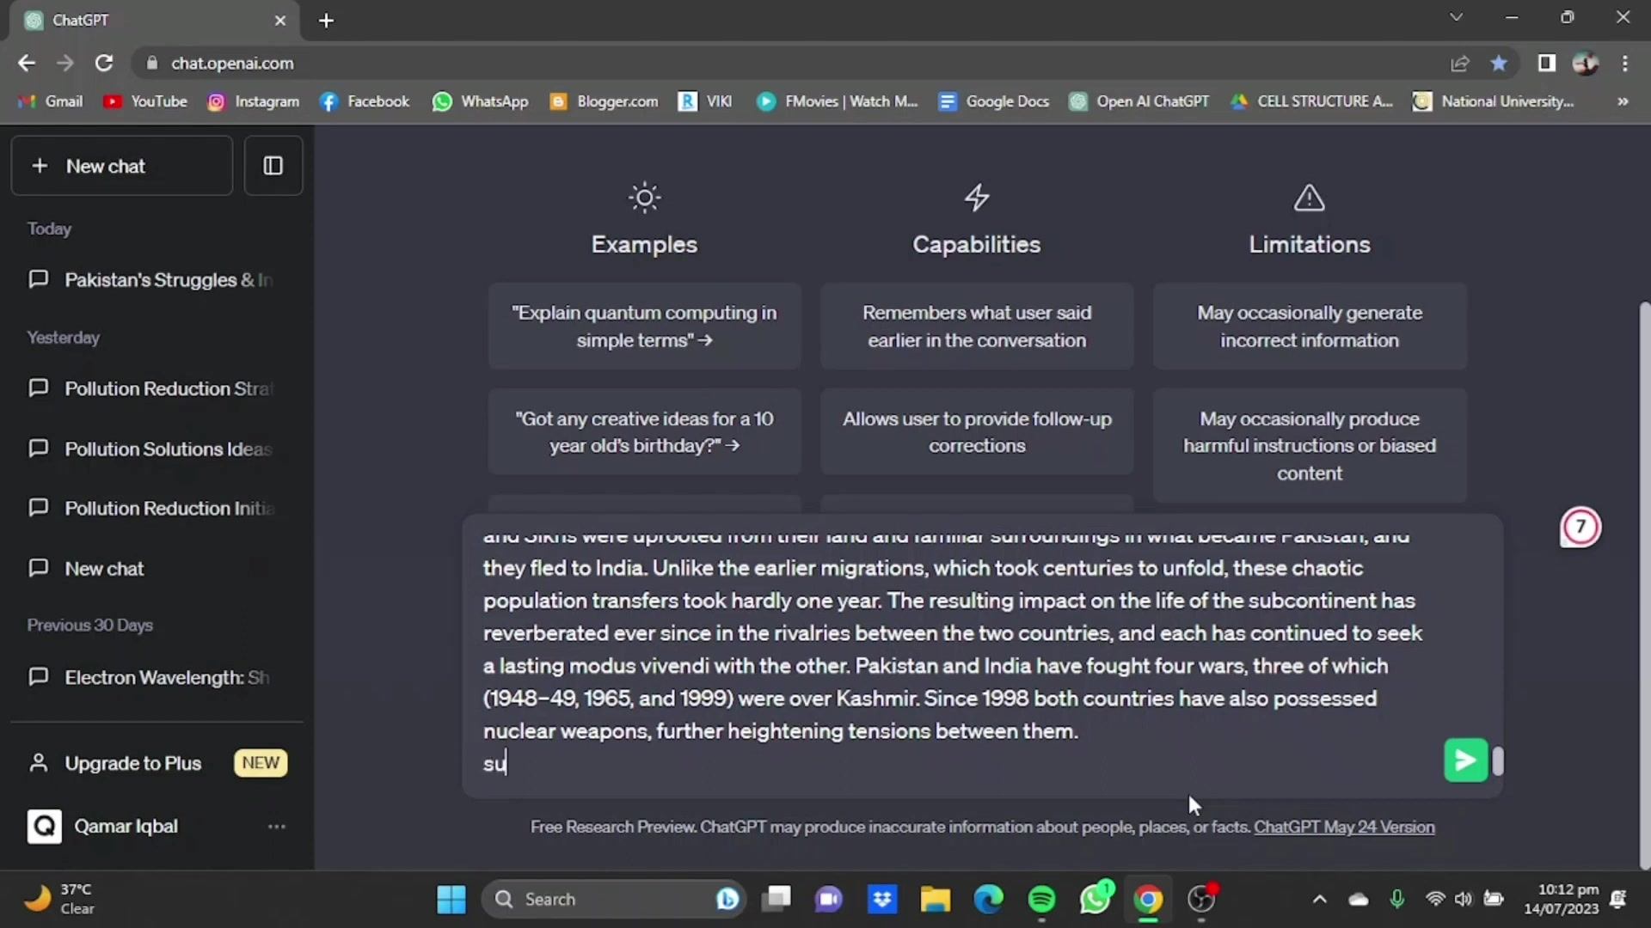Reload the current page
Image resolution: width=1651 pixels, height=928 pixels.
pos(104,63)
